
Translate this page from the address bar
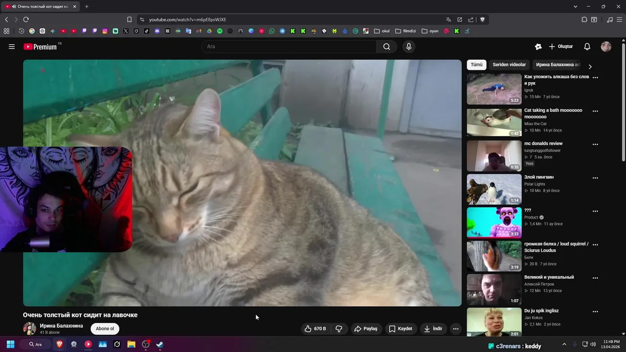pos(448,20)
